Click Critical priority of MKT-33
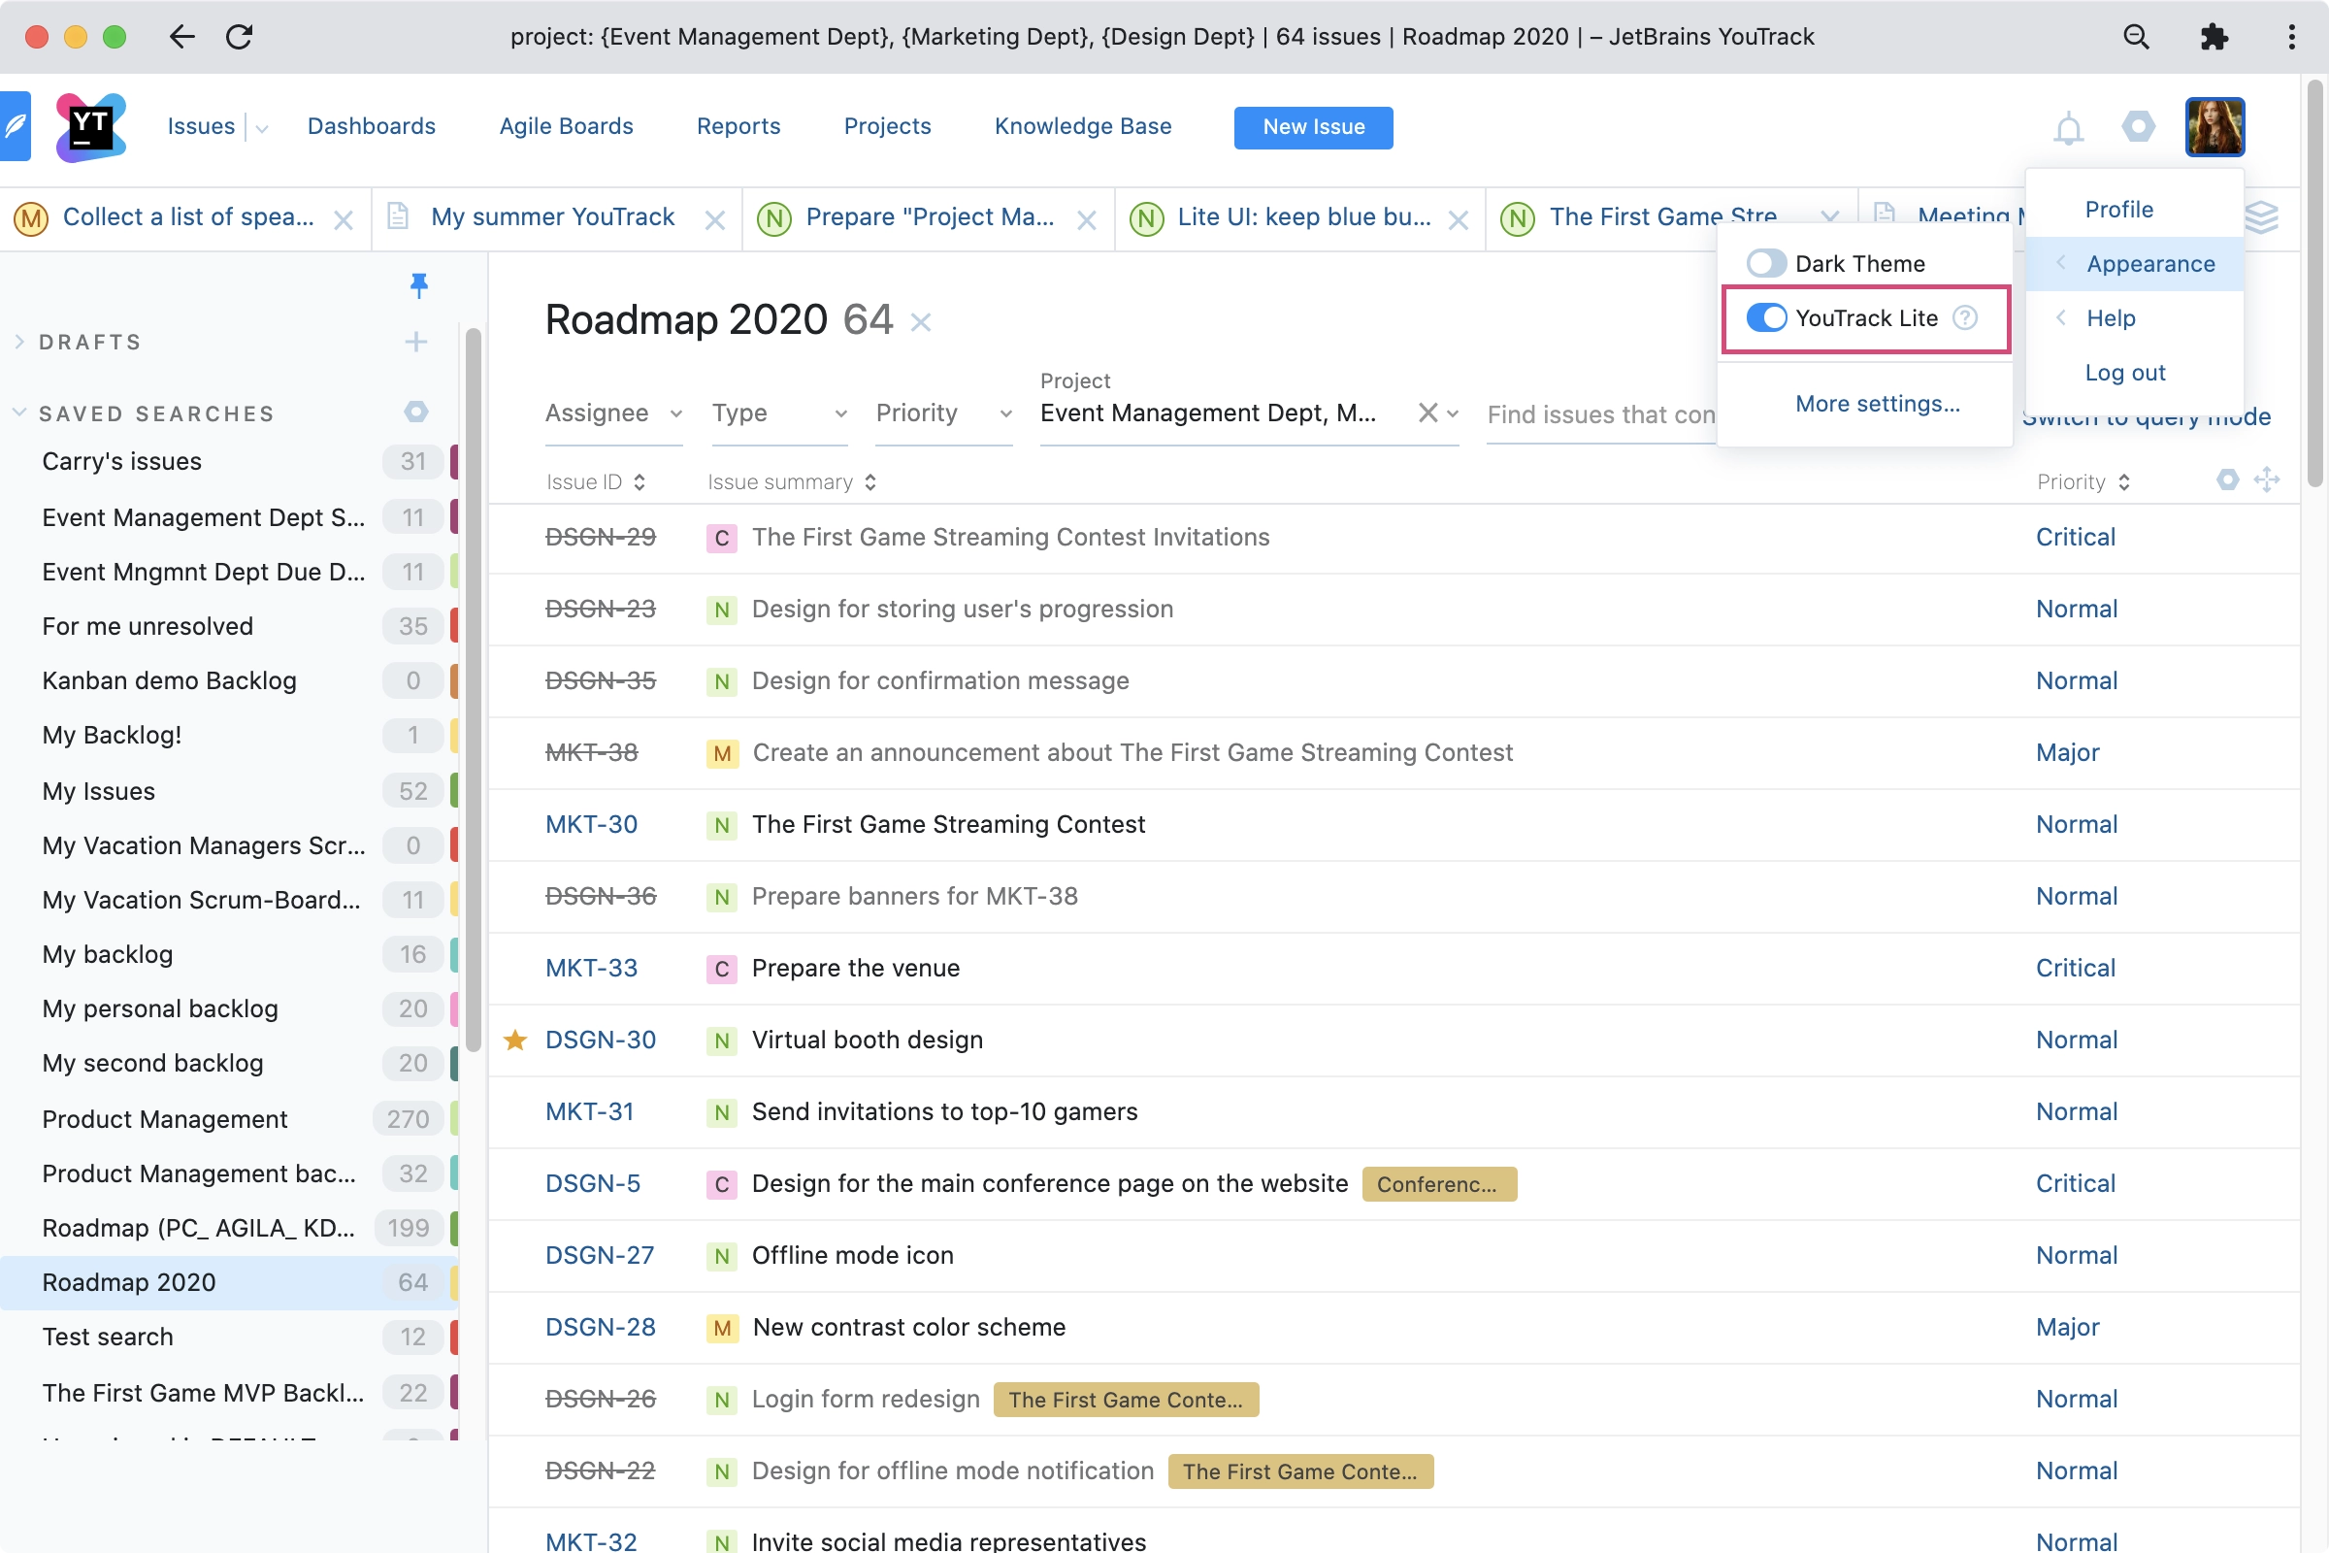This screenshot has height=1553, width=2329. click(2076, 968)
